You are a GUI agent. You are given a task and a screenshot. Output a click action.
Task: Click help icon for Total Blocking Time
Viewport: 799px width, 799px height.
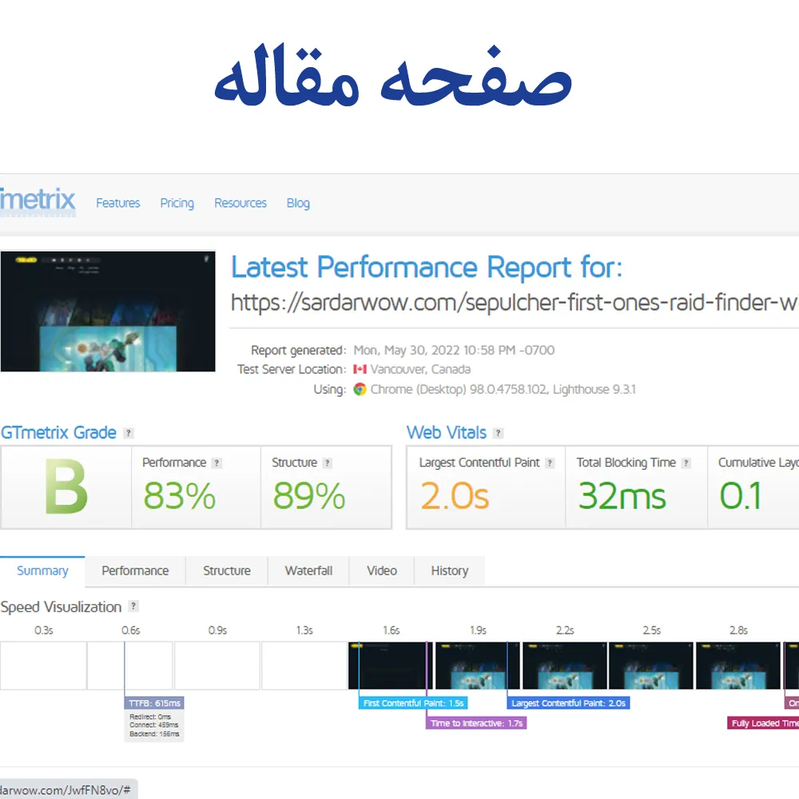pos(686,463)
